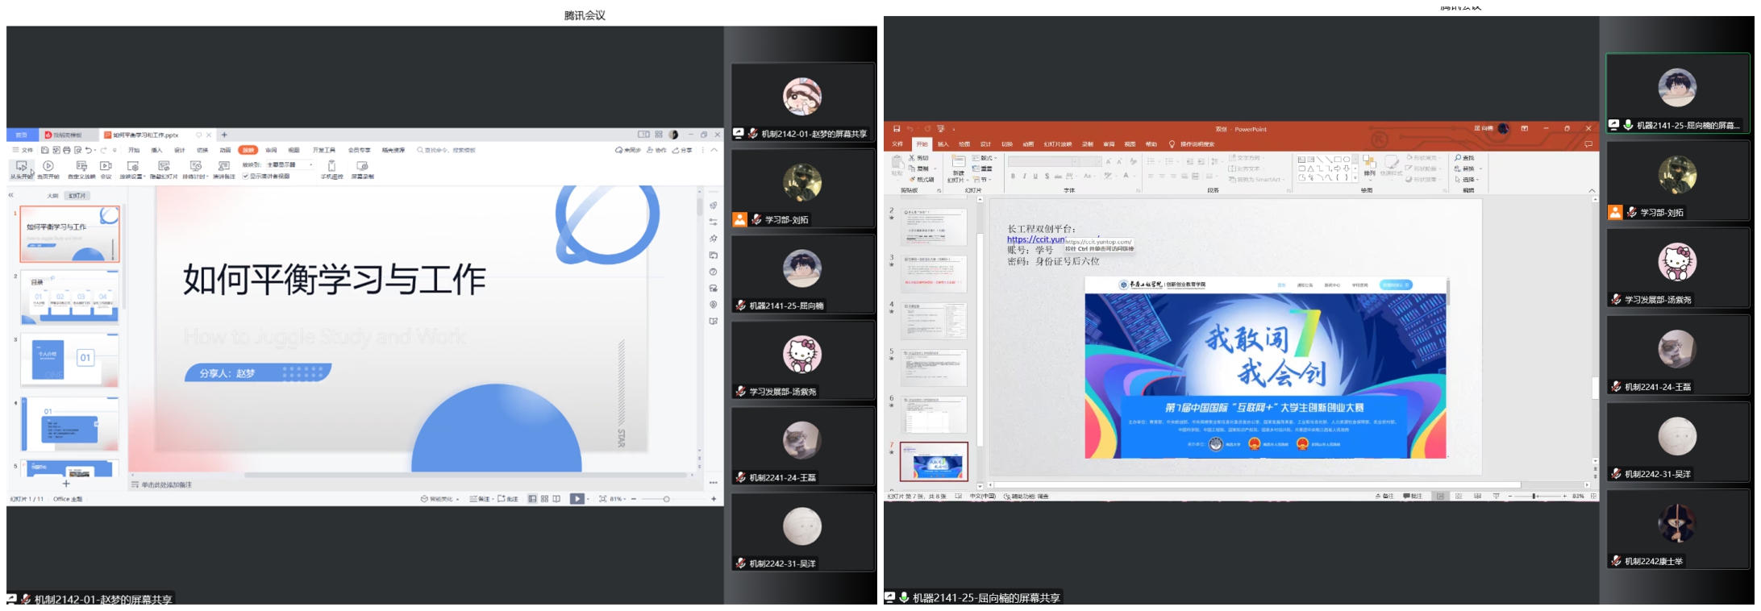The height and width of the screenshot is (611, 1761).
Task: Click the 协作 collaborate button in WPS
Action: click(x=657, y=150)
